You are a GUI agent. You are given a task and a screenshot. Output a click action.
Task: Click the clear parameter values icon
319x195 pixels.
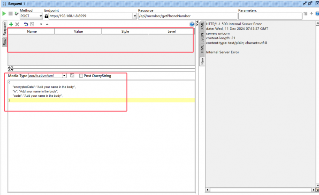click(x=32, y=24)
